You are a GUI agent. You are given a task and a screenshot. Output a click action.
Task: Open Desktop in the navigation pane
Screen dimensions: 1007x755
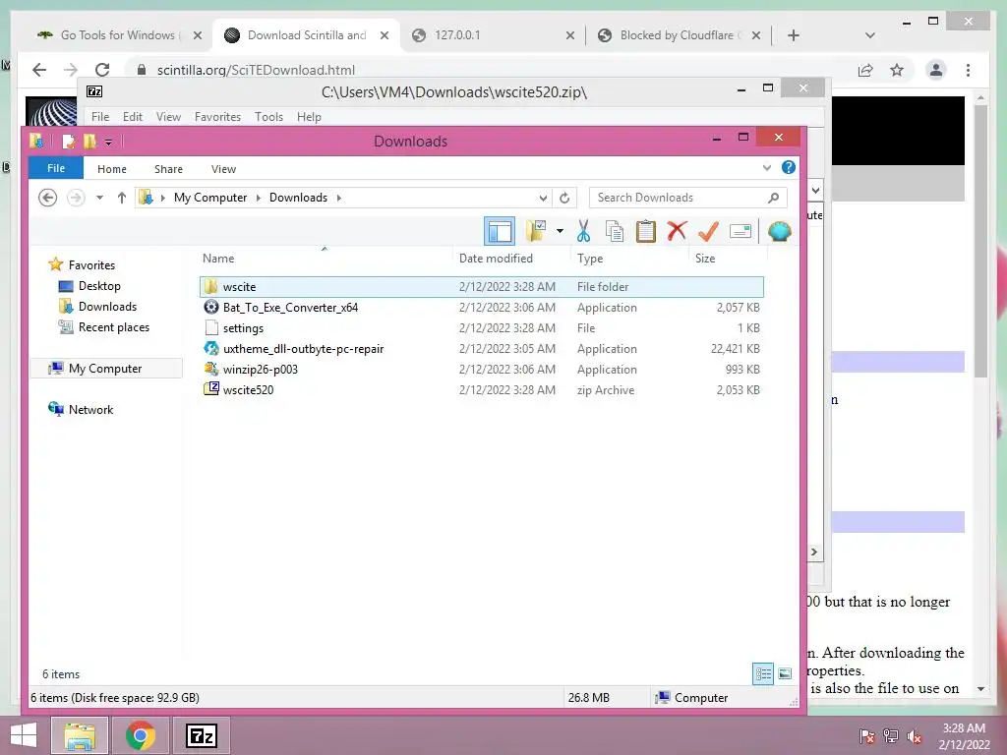[99, 286]
